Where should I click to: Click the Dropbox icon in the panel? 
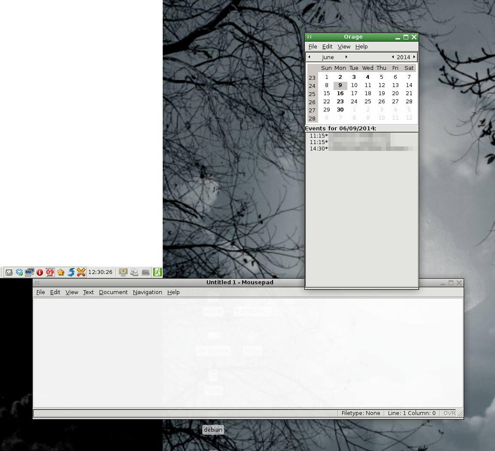coord(19,272)
